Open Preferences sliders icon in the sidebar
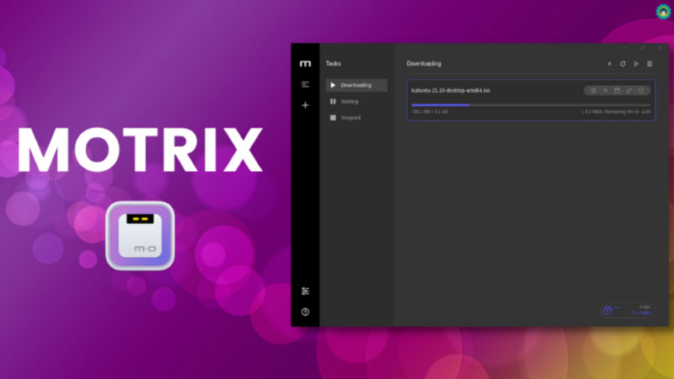This screenshot has width=674, height=379. pos(305,291)
